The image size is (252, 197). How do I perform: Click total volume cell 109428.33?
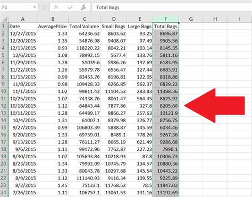[85, 84]
